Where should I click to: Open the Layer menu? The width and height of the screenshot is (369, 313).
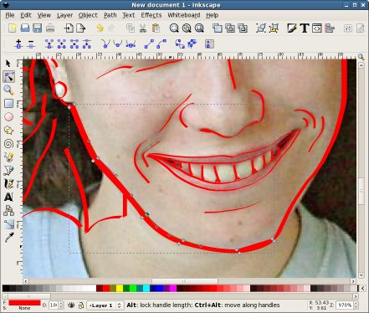(x=64, y=15)
